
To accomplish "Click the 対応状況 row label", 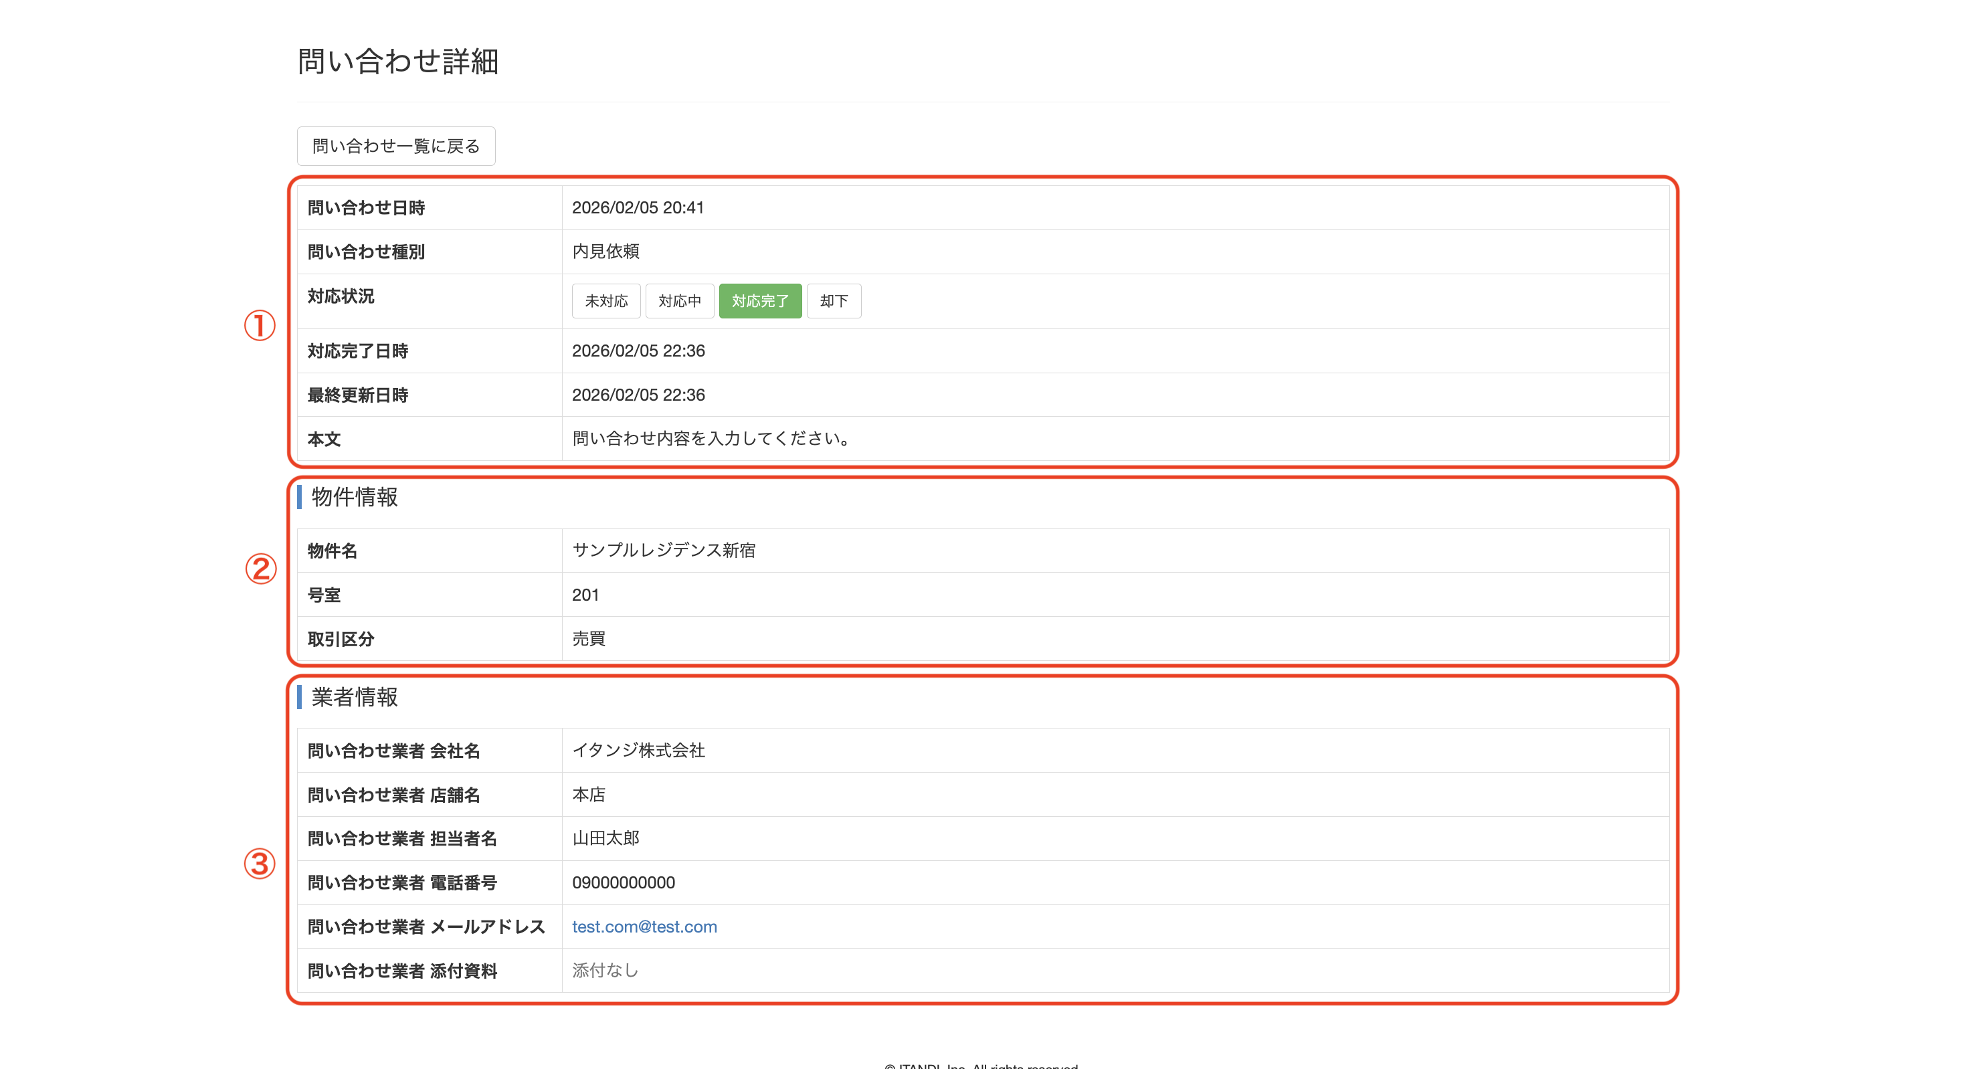I will (x=341, y=296).
